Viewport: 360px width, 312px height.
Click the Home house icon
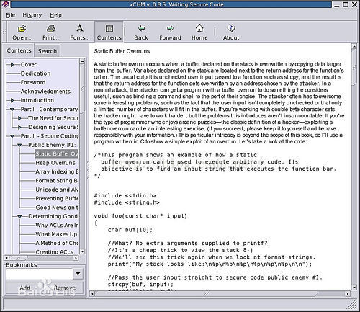(x=199, y=28)
